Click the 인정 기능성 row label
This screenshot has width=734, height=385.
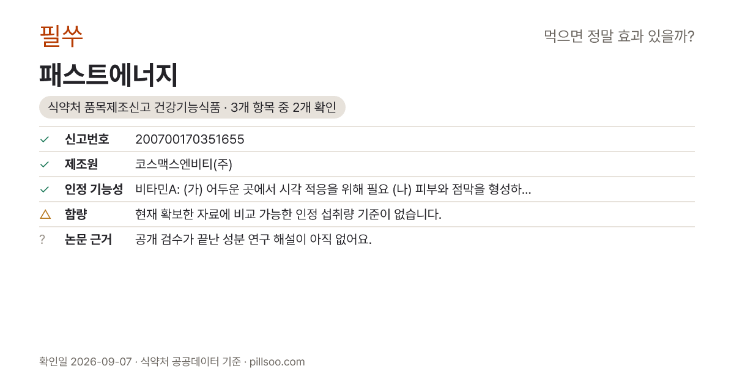click(94, 189)
